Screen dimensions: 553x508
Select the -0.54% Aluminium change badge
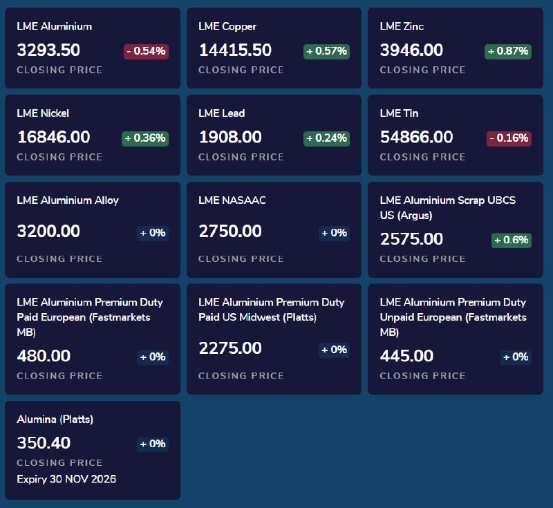coord(146,51)
